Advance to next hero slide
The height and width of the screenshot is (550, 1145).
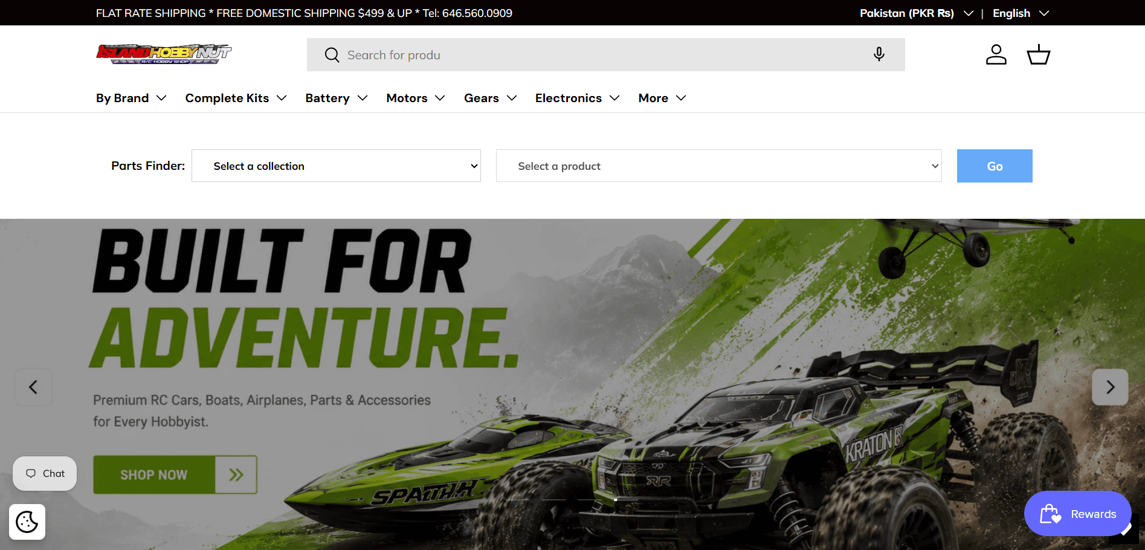(1110, 387)
